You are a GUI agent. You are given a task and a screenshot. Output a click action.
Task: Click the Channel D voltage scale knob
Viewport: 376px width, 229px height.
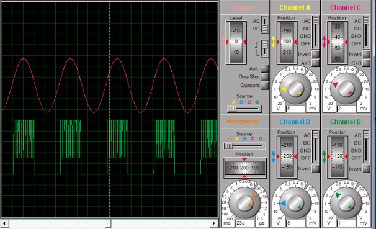click(x=346, y=203)
